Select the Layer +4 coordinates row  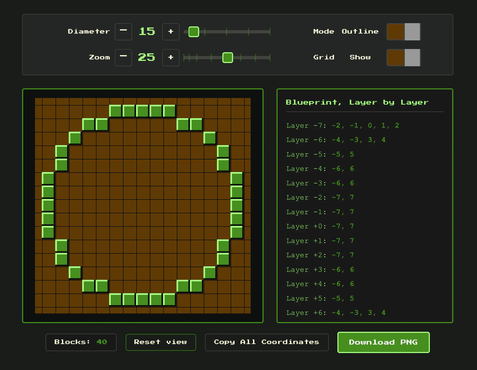365,284
